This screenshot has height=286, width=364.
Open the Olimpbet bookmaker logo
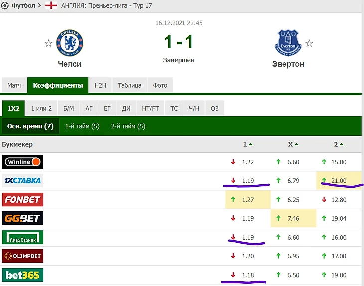(23, 256)
